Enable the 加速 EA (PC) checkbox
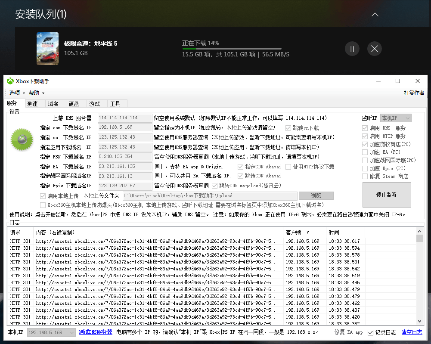The image size is (431, 344). 364,152
